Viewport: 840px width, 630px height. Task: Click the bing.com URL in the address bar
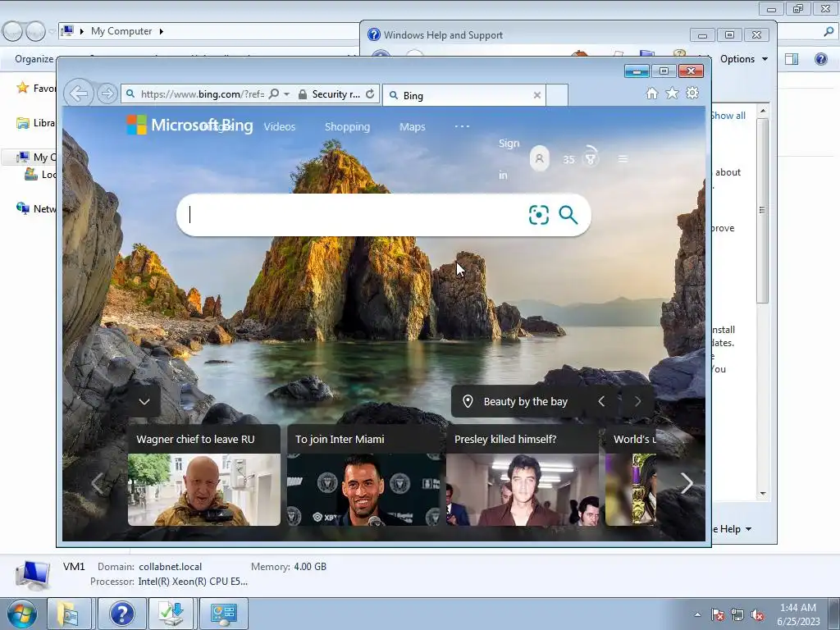[x=203, y=94]
